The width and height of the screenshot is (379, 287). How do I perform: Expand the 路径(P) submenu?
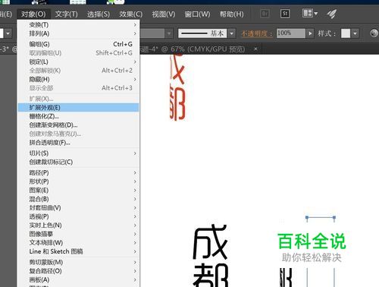point(78,172)
